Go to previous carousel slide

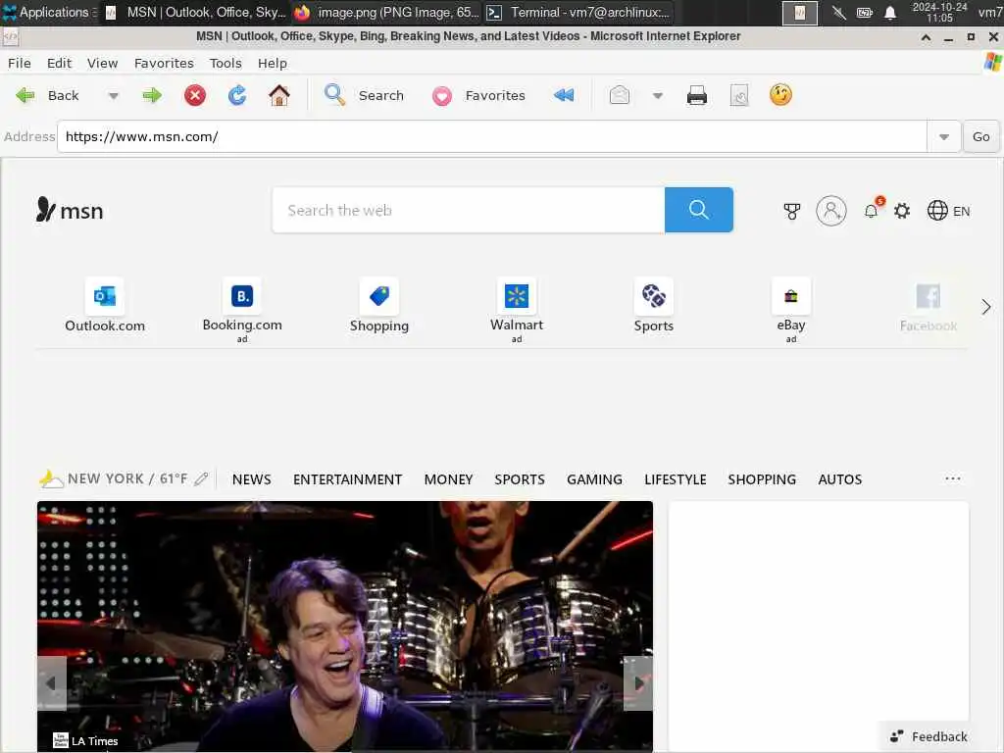click(x=52, y=683)
